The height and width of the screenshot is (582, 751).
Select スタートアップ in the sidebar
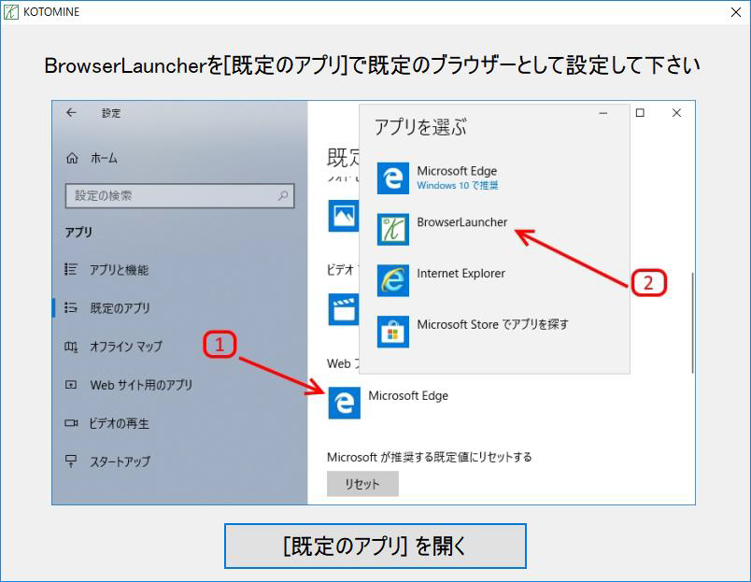(x=120, y=461)
